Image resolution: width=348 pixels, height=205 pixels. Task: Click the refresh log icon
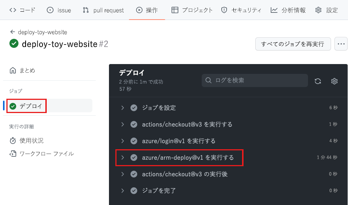coord(318,81)
